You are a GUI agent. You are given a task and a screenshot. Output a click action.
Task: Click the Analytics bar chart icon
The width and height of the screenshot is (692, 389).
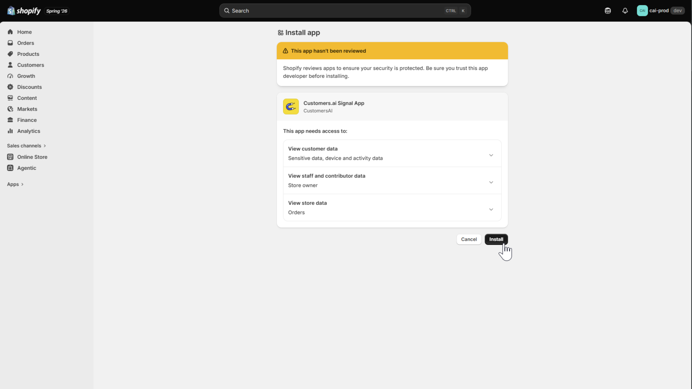[x=10, y=131]
